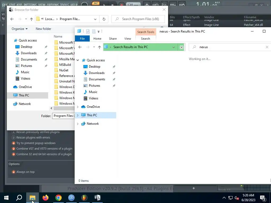Select Documents in search results window sidebar

click(x=97, y=79)
